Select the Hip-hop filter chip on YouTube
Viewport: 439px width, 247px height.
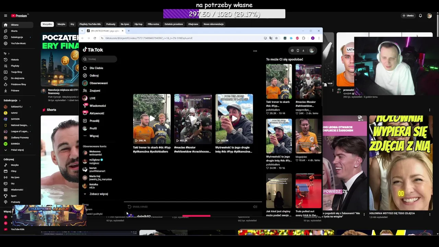138,24
